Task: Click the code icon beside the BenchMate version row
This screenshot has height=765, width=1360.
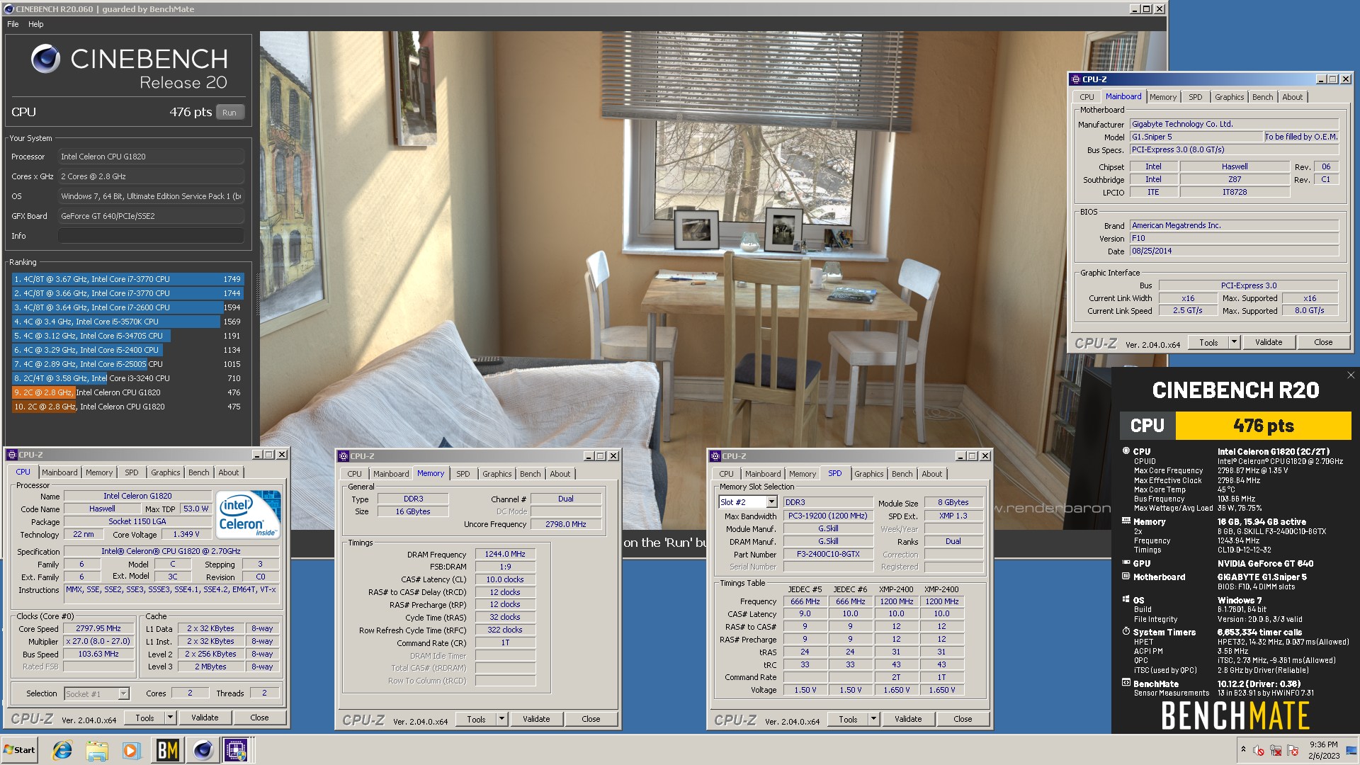Action: pos(1126,684)
